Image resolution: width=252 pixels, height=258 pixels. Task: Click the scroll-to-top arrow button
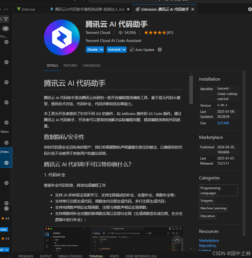click(x=177, y=240)
